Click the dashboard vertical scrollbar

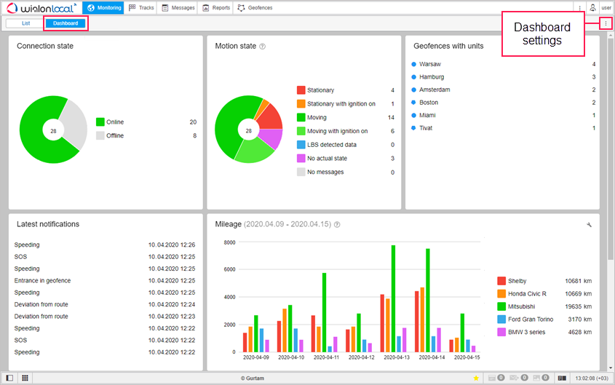(x=611, y=149)
